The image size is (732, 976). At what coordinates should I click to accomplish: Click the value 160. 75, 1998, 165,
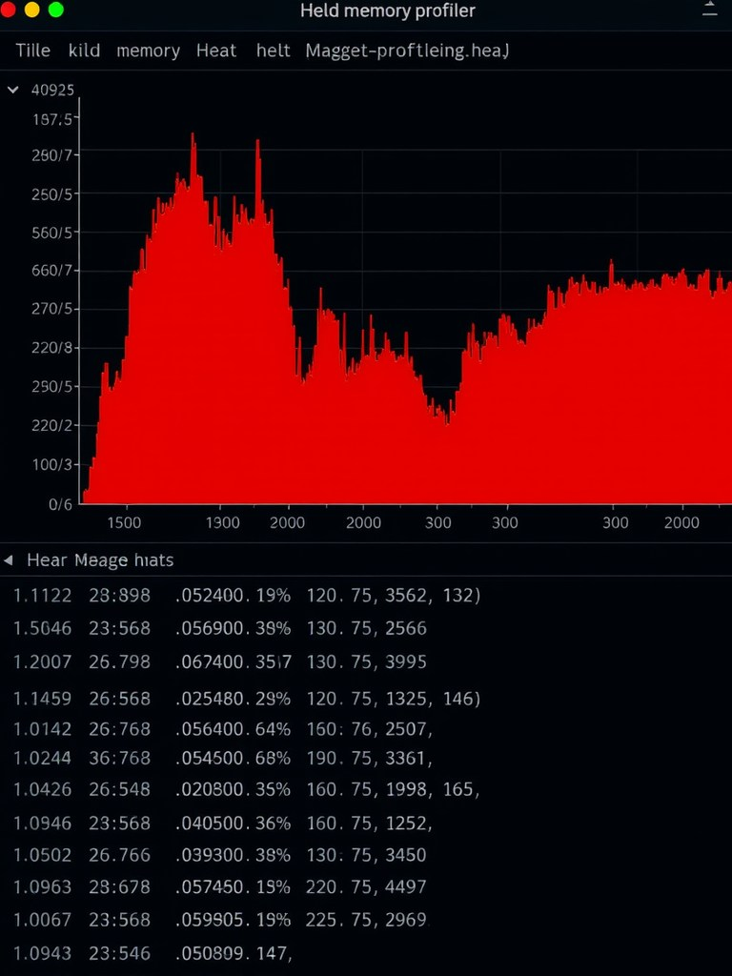(x=393, y=789)
